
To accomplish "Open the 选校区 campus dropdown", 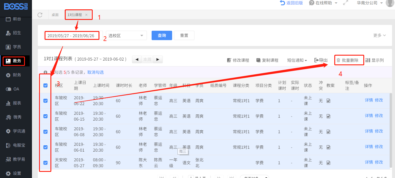I will tap(126, 35).
